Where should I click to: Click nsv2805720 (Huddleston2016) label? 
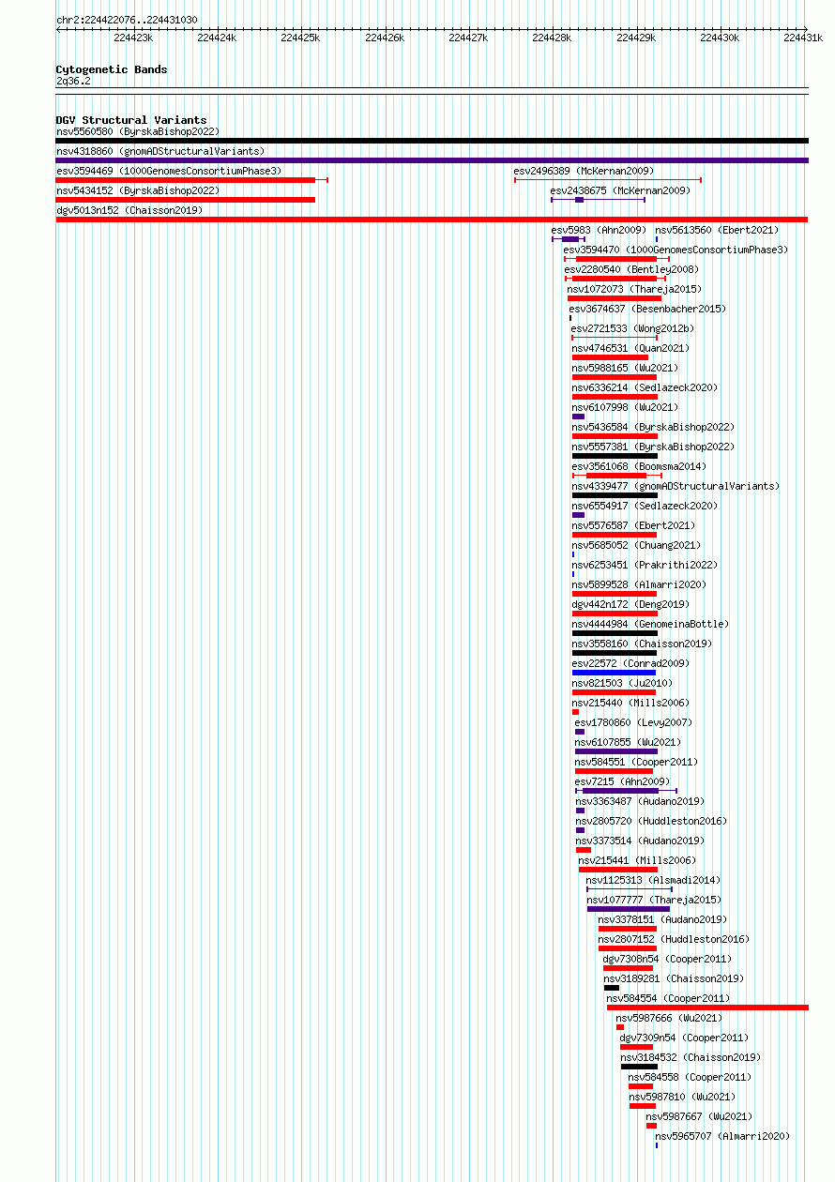(x=650, y=821)
